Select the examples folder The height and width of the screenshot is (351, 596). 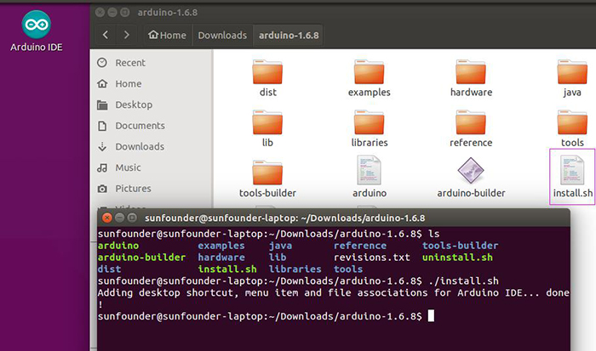pyautogui.click(x=369, y=78)
